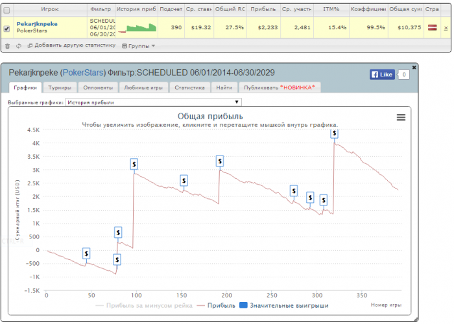Click Добавить другую статистику
This screenshot has width=454, height=324.
point(71,45)
